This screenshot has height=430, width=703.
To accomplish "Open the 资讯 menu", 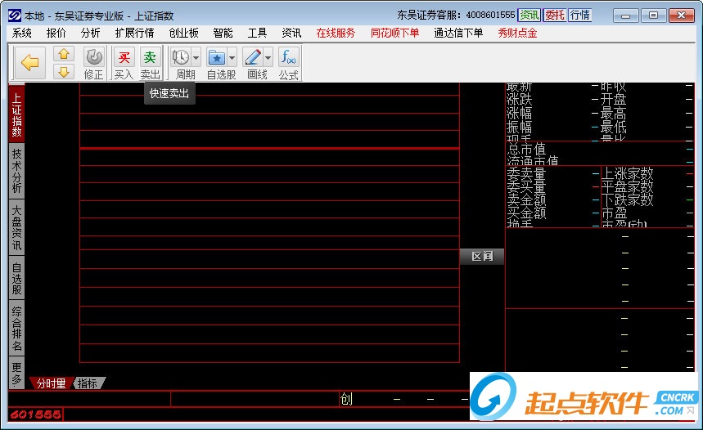I will [x=291, y=33].
